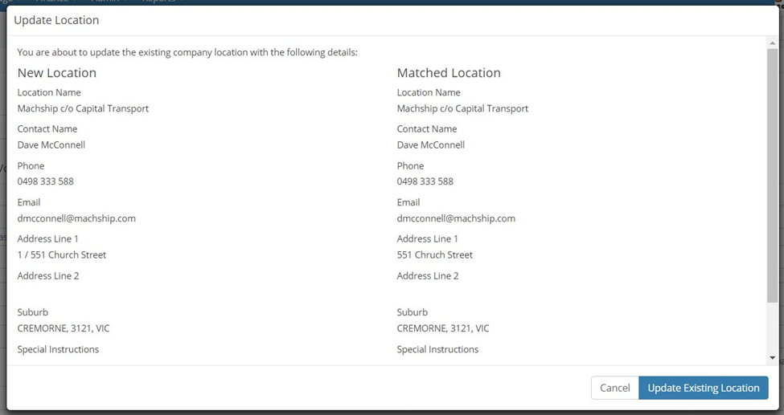784x415 pixels.
Task: Click New Location Suburb label
Action: [33, 312]
